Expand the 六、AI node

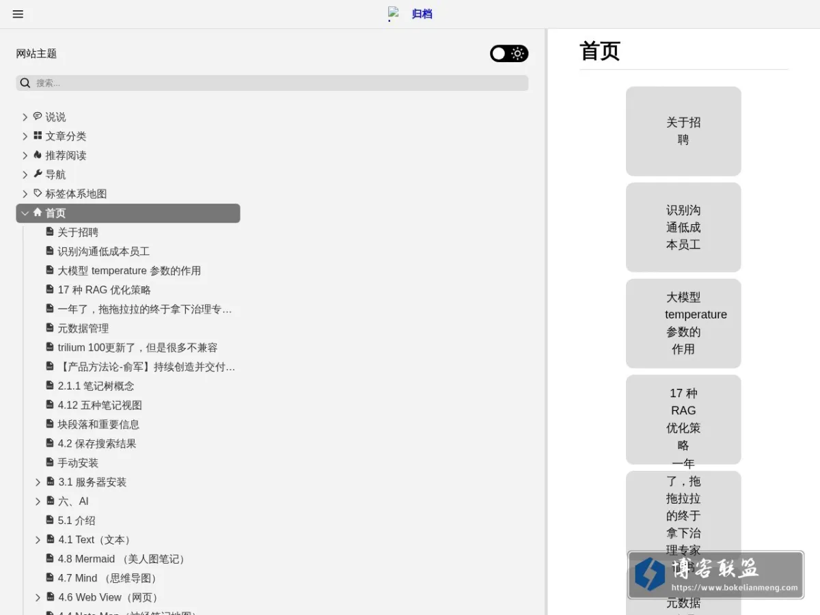38,502
